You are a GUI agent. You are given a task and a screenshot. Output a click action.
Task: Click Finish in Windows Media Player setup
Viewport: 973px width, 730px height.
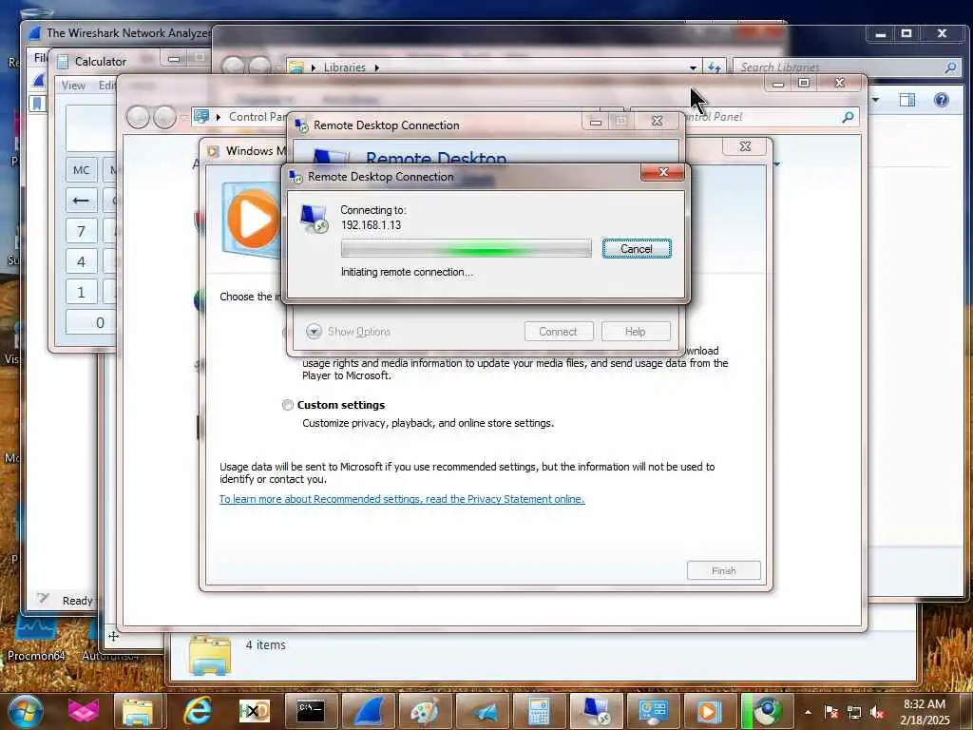pyautogui.click(x=723, y=570)
